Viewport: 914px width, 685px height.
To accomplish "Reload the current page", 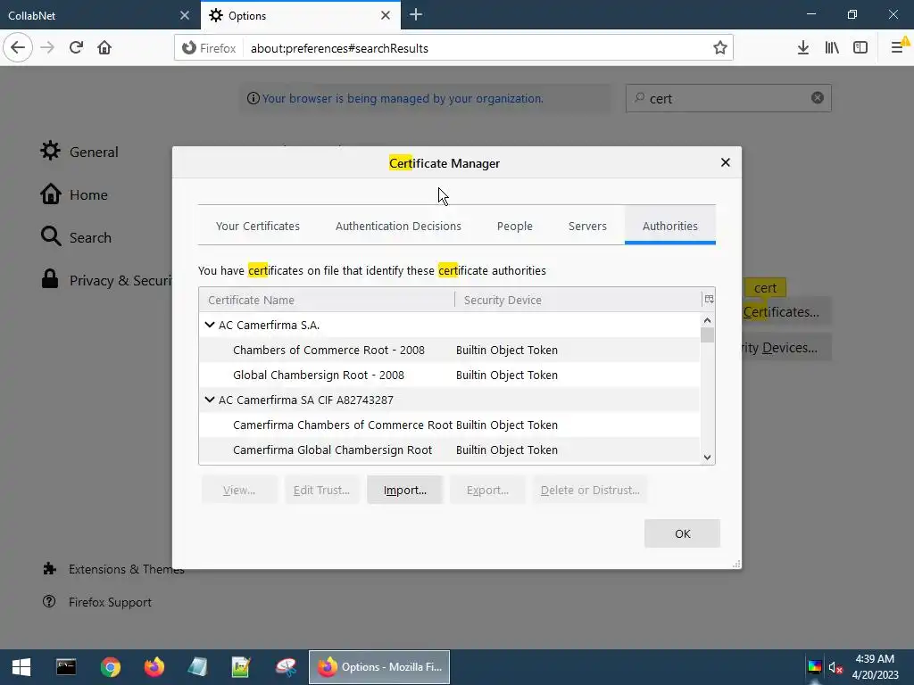I will [x=76, y=48].
